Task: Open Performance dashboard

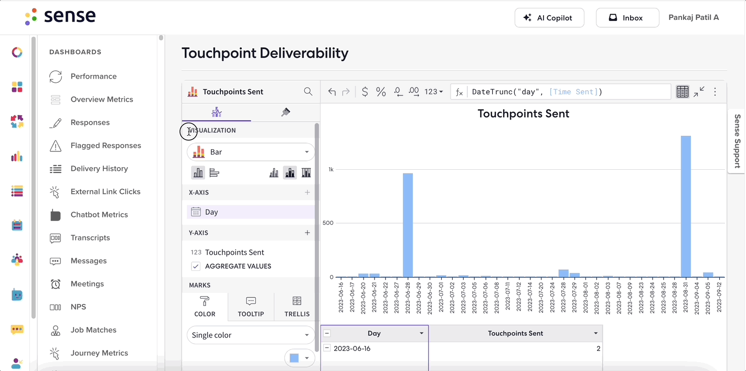Action: pos(93,77)
